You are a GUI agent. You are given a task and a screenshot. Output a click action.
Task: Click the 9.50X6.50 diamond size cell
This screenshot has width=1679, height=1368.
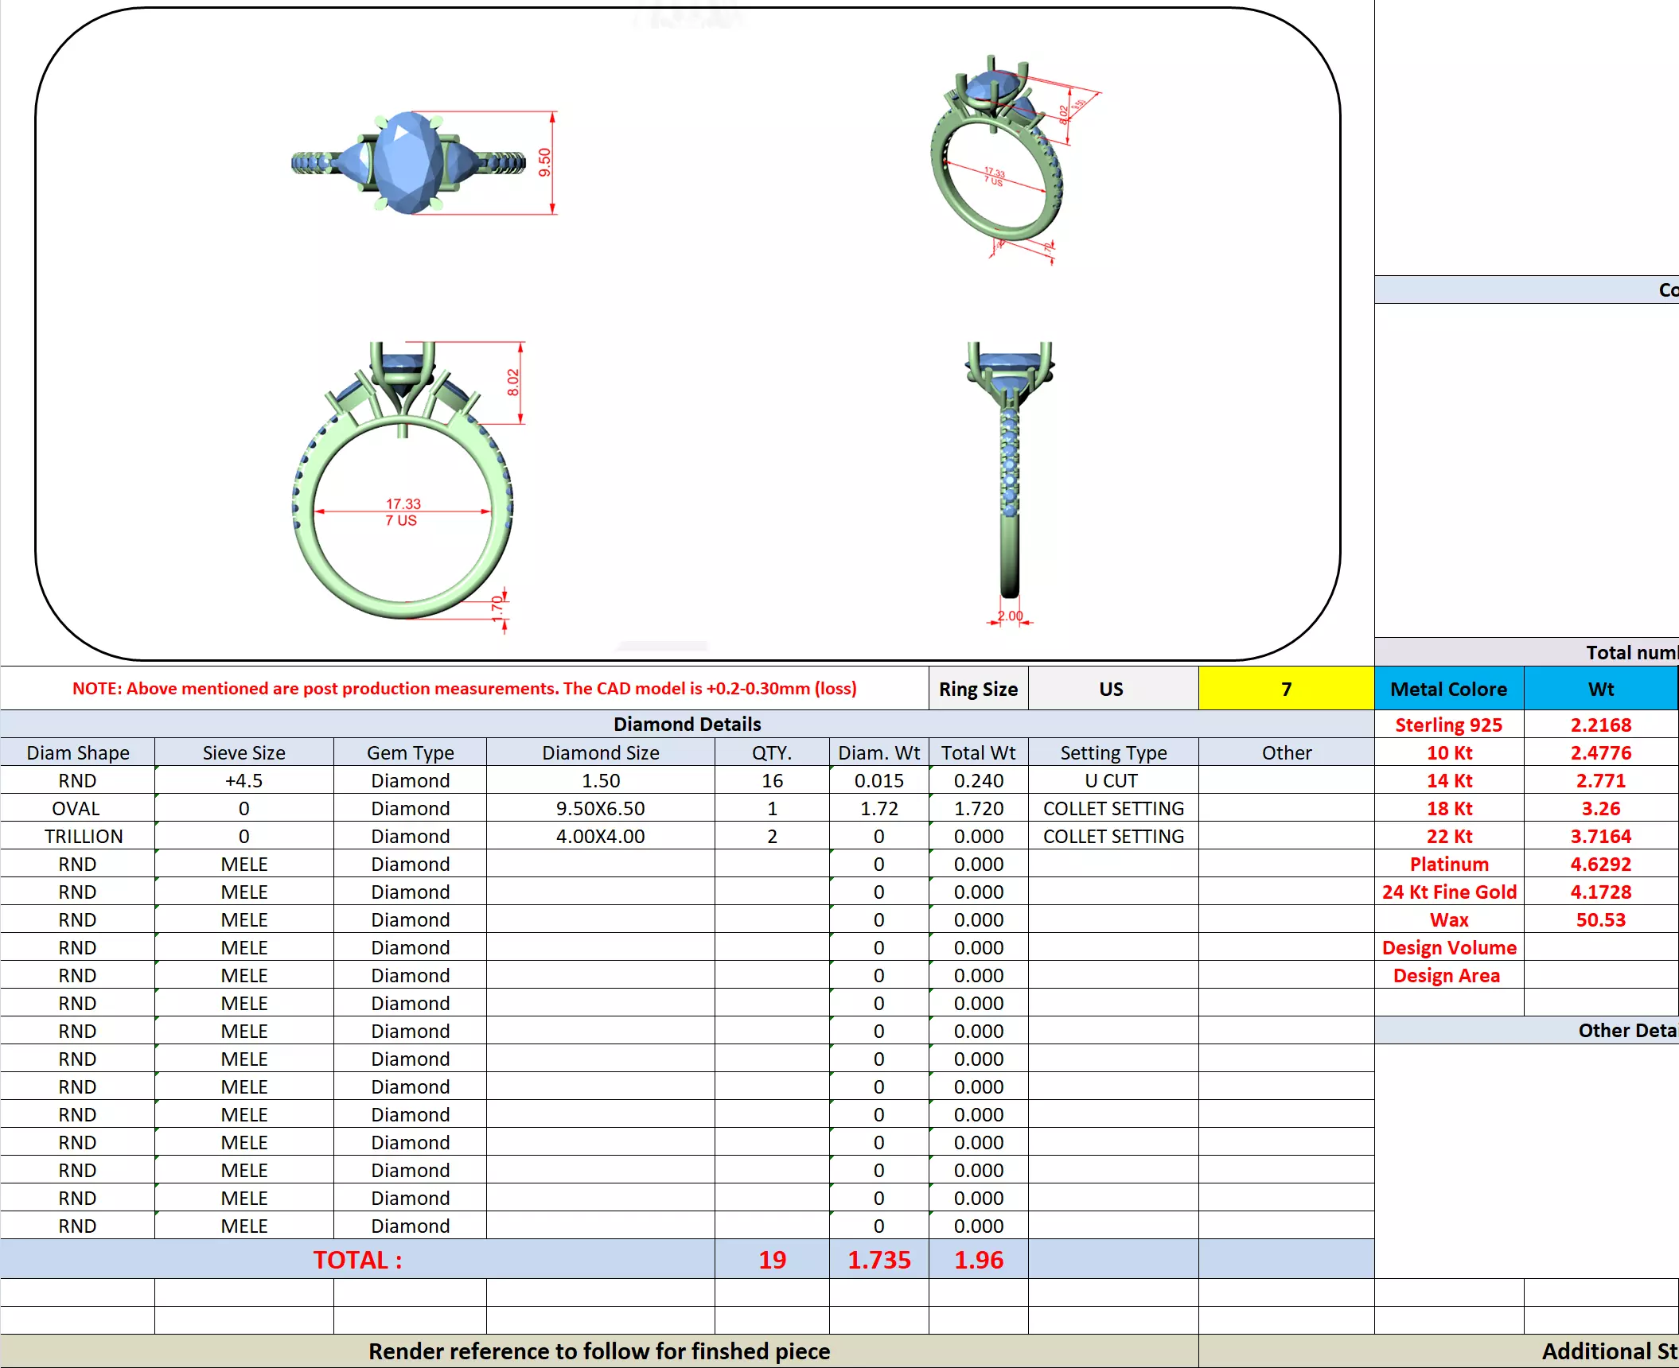click(x=600, y=808)
